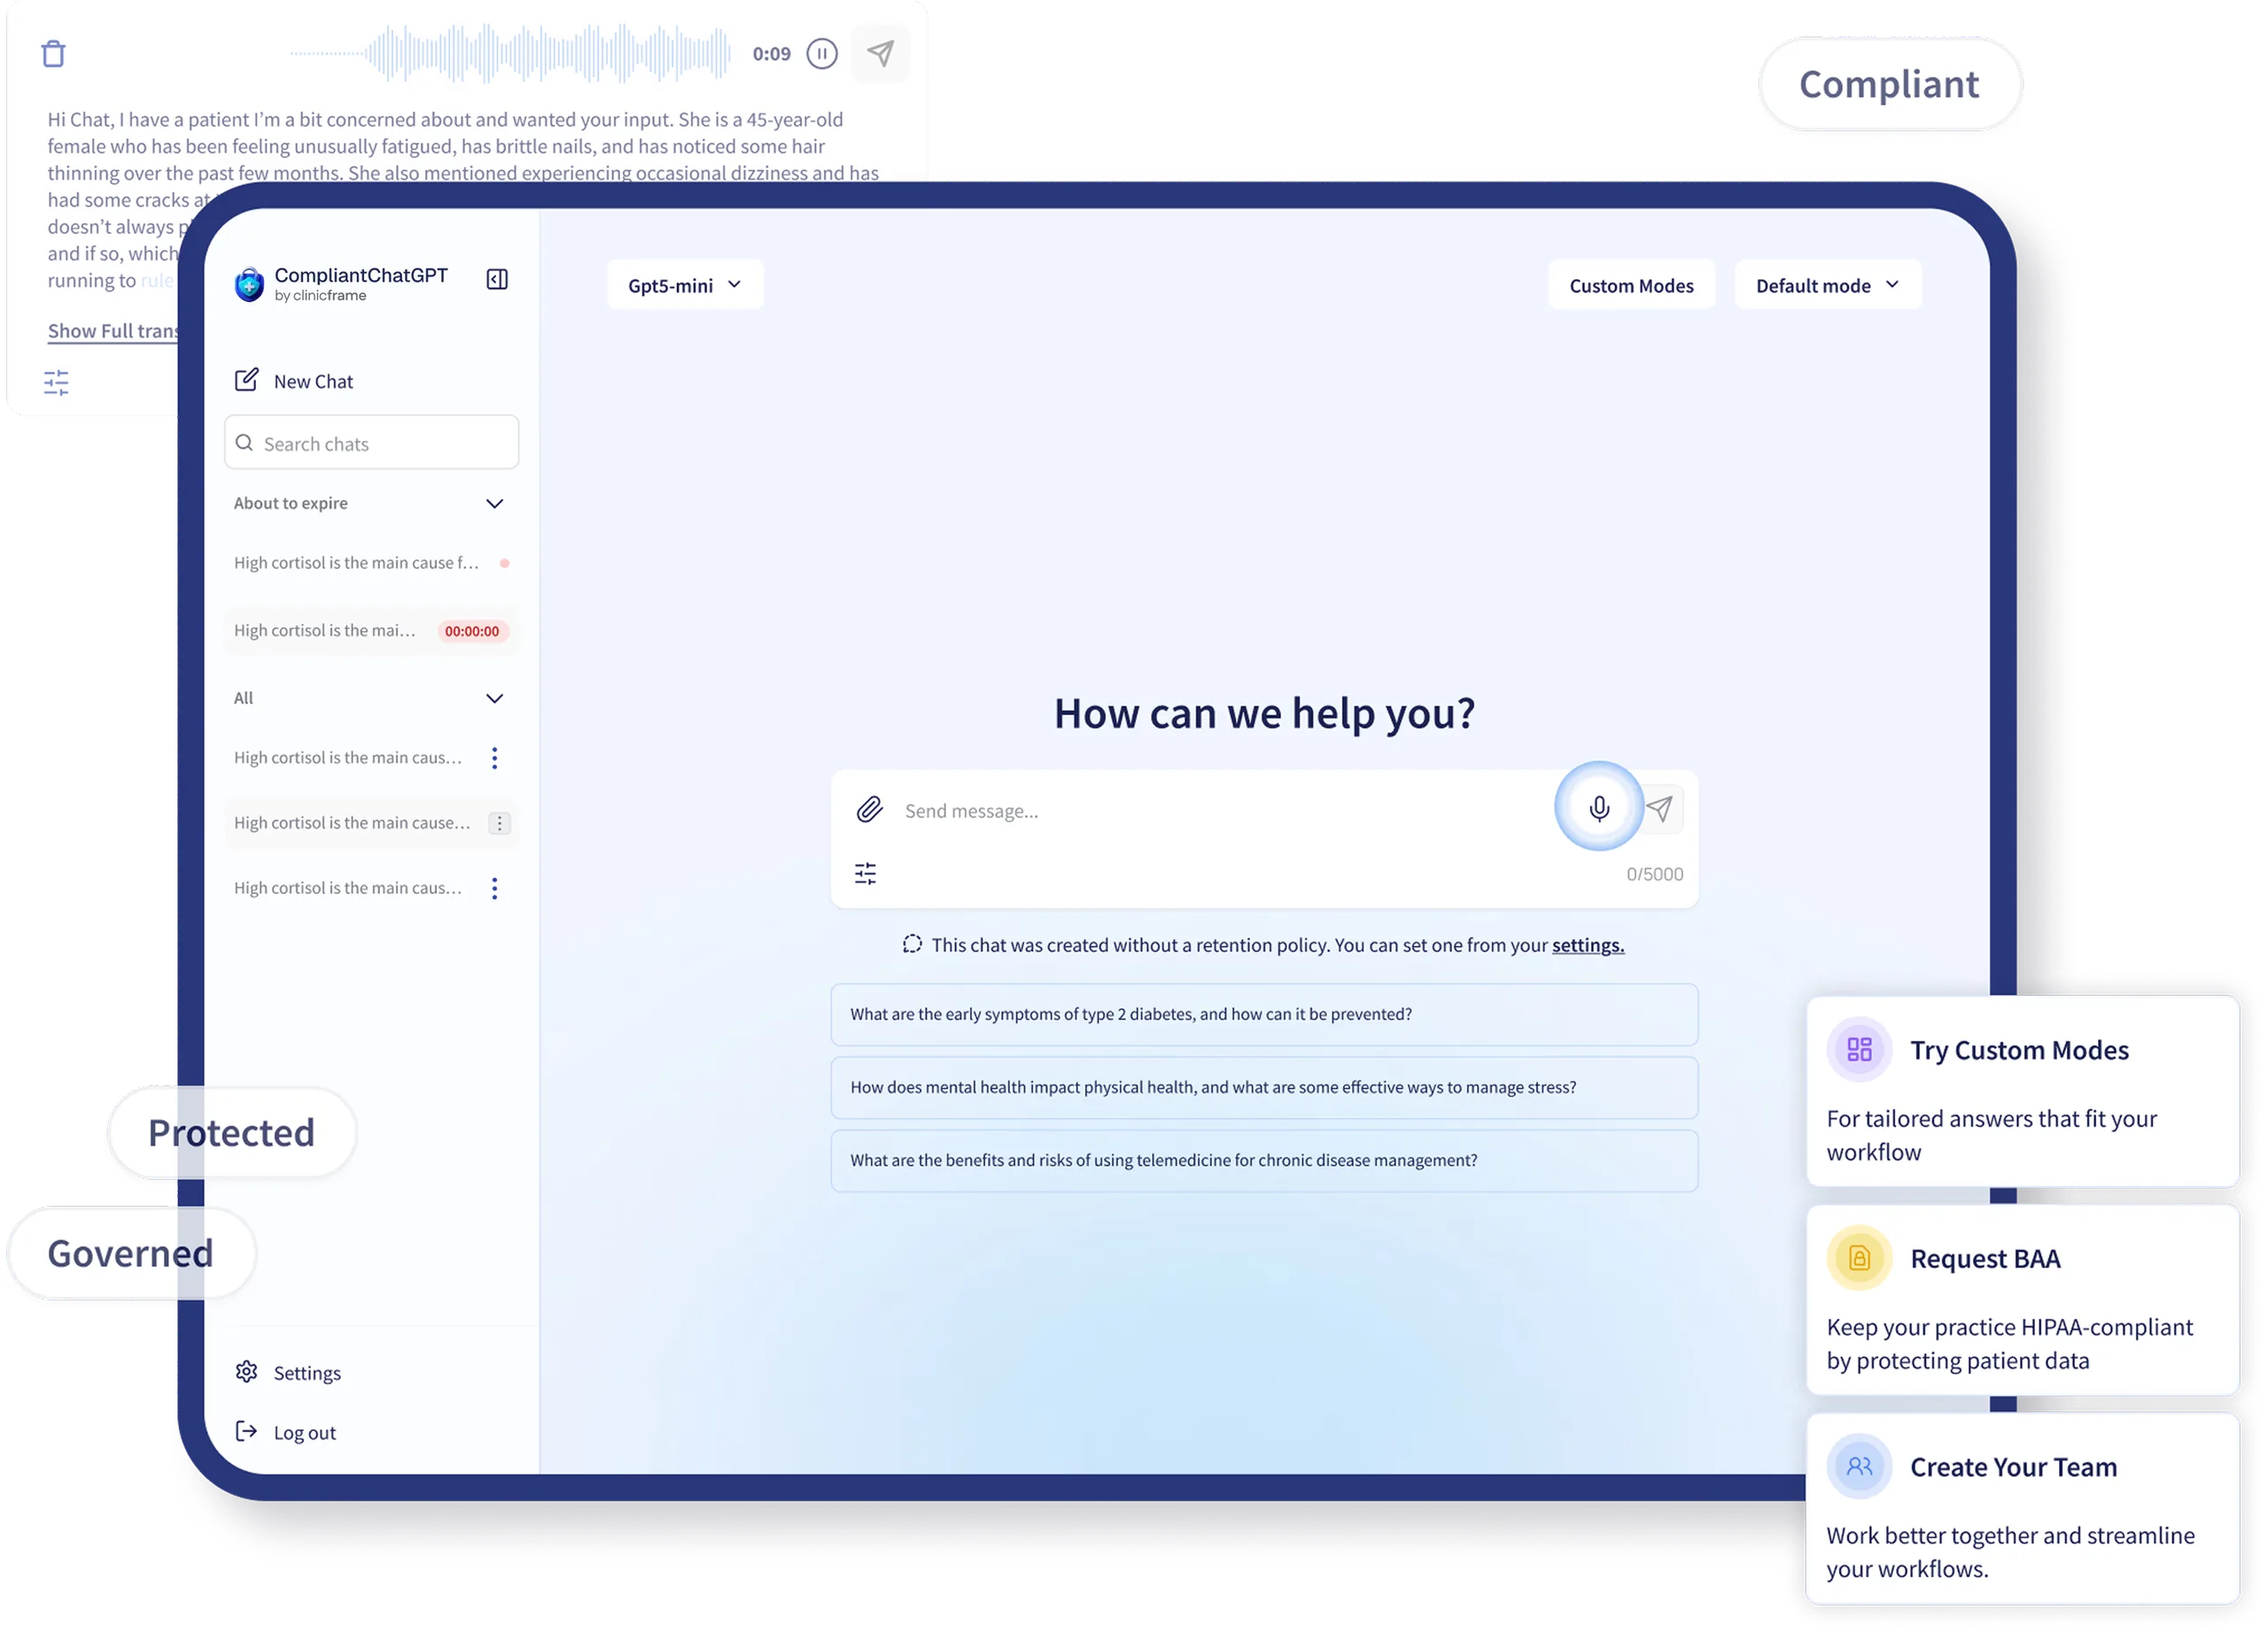This screenshot has height=1632, width=2268.
Task: Click the red dot expiry indicator
Action: 505,563
